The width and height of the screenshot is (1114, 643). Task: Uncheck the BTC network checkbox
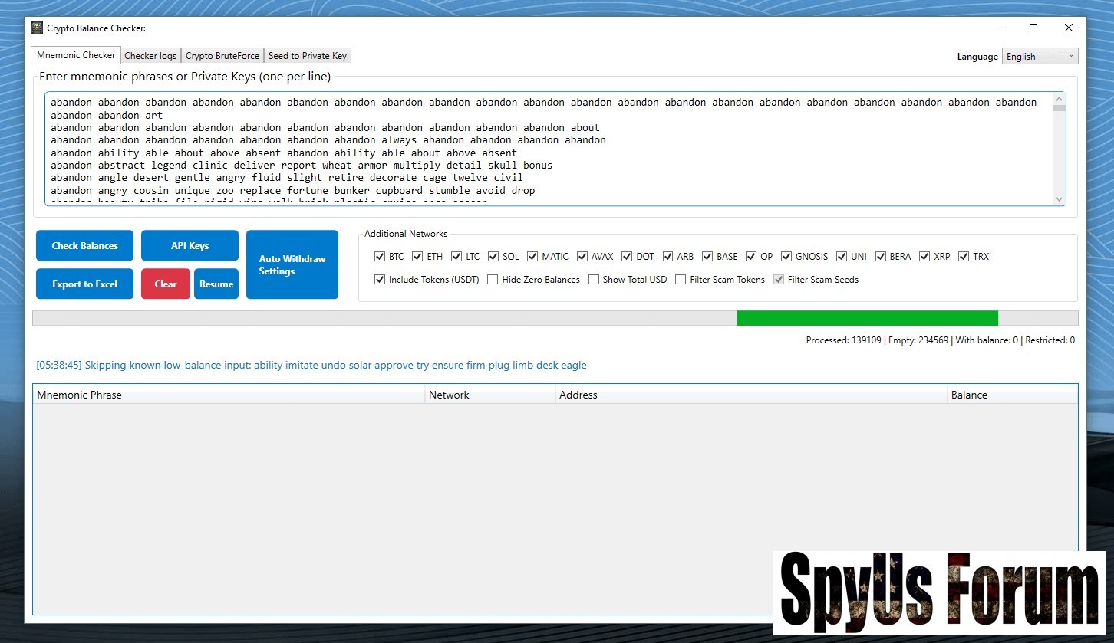[380, 257]
